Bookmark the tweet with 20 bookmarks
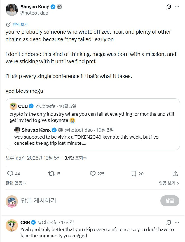 tap(134, 174)
